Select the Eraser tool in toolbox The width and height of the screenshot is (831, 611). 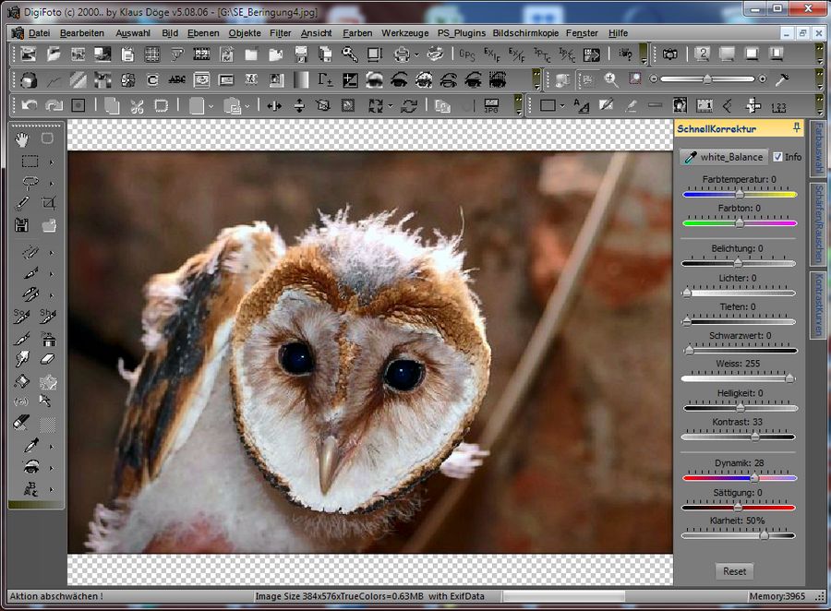(49, 359)
